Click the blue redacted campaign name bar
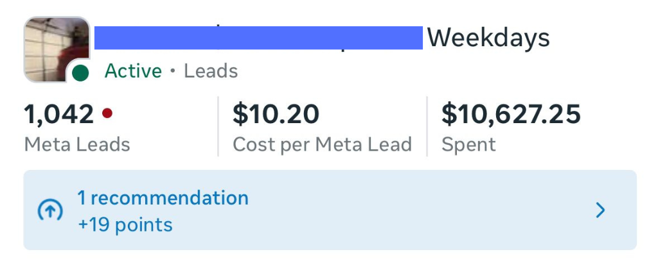658x261 pixels. 258,38
